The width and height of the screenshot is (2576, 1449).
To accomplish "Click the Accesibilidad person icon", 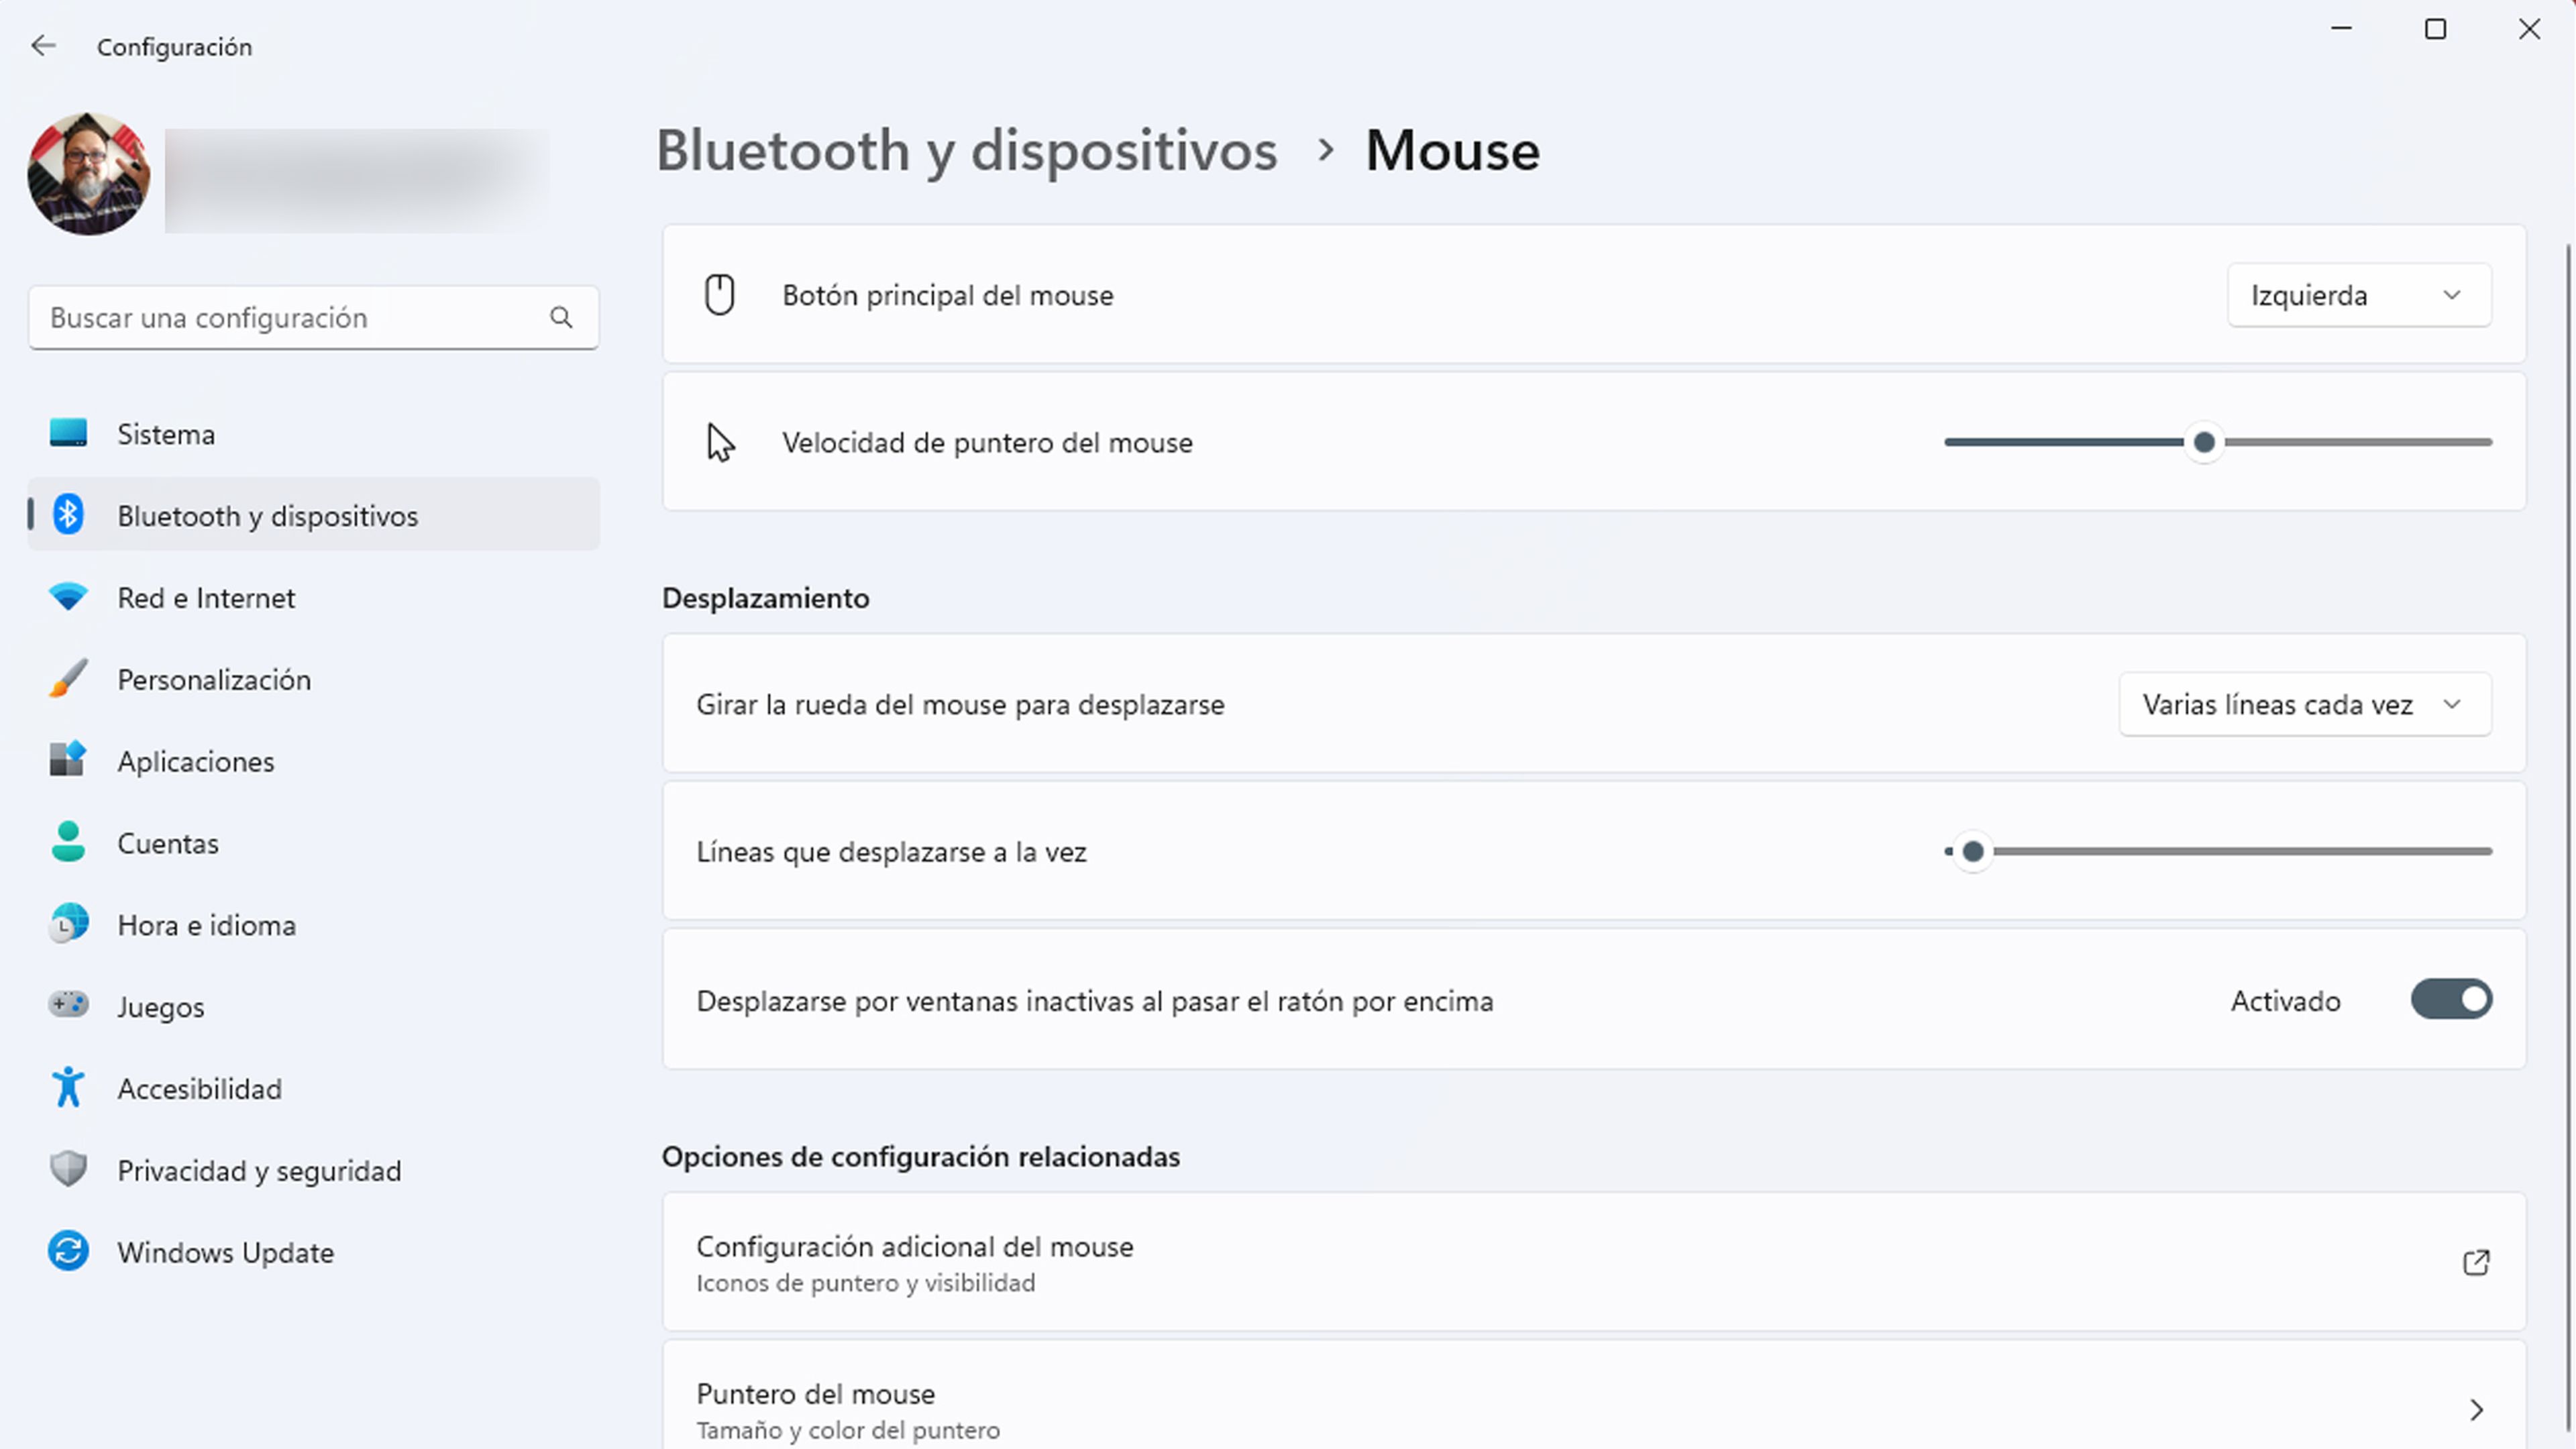I will [67, 1088].
